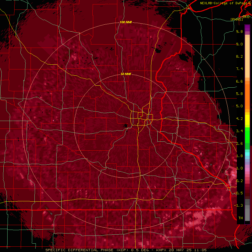Click the "50 NMI" range ring label
252x252 pixels.
126,74
